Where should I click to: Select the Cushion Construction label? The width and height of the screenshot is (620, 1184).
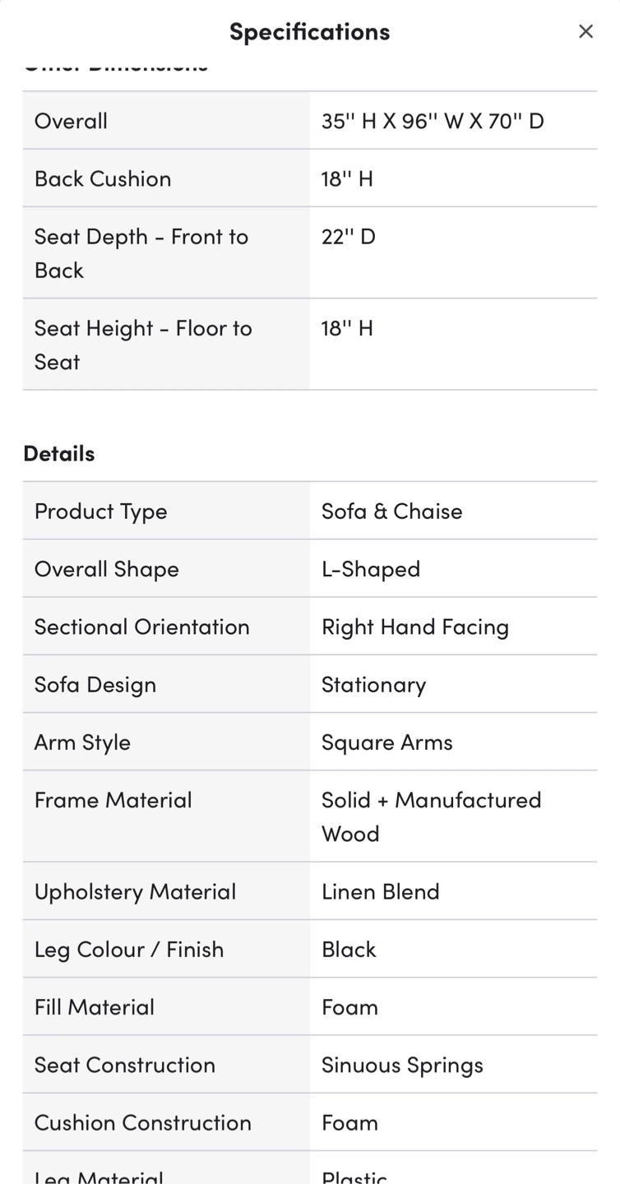pyautogui.click(x=143, y=1122)
